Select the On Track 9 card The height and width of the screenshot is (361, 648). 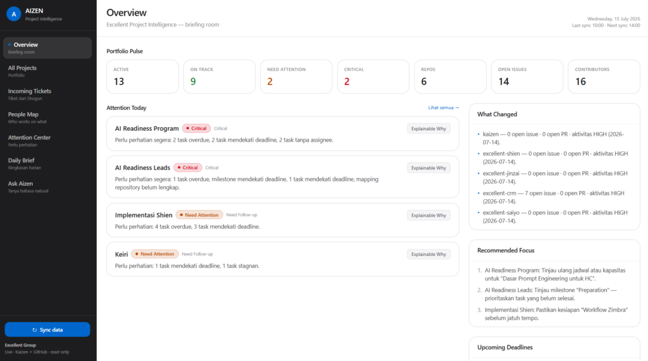point(220,76)
